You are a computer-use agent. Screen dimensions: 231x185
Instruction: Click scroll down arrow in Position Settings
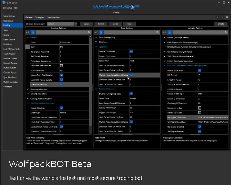point(90,132)
